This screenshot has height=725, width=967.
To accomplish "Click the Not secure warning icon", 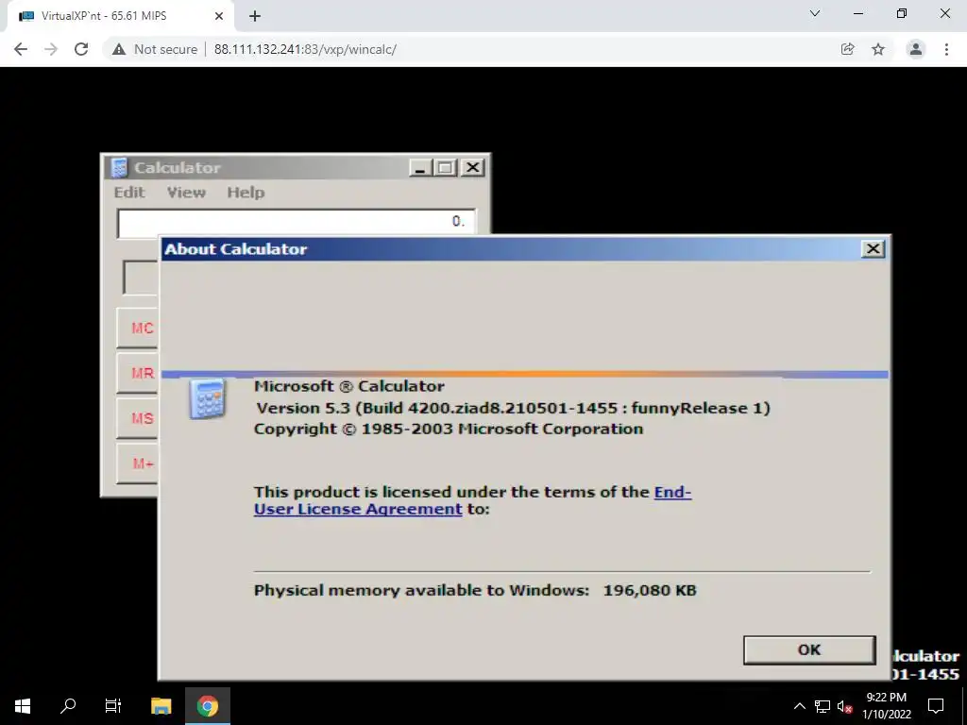I will (119, 49).
